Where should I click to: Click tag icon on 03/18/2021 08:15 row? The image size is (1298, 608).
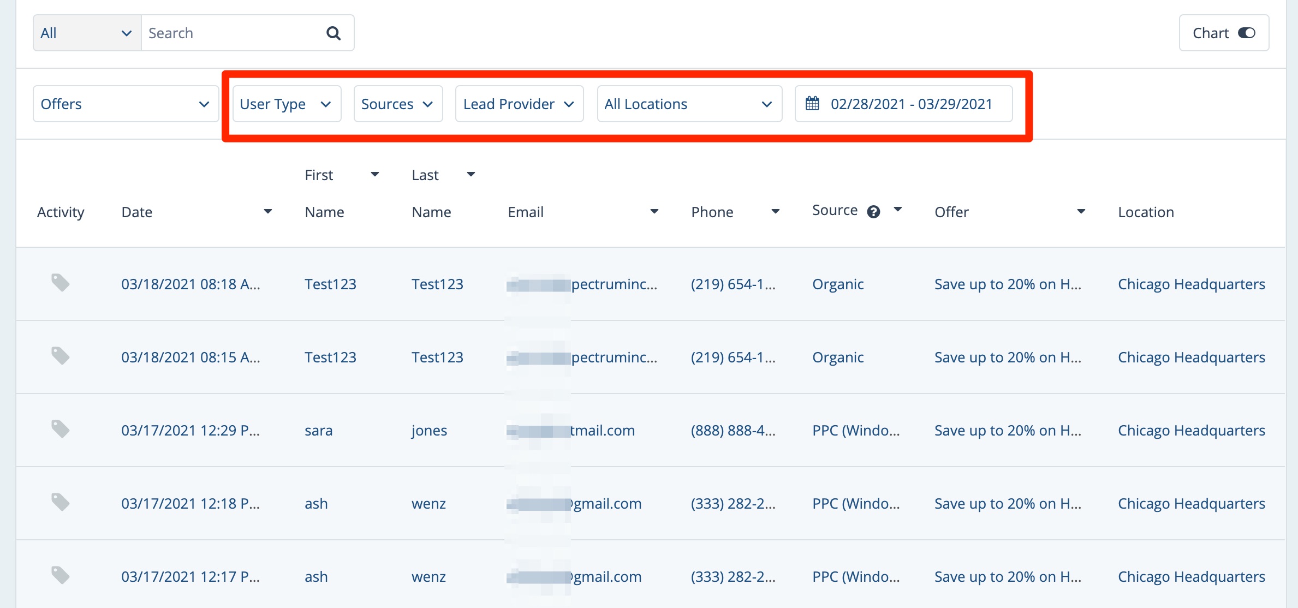pos(60,356)
